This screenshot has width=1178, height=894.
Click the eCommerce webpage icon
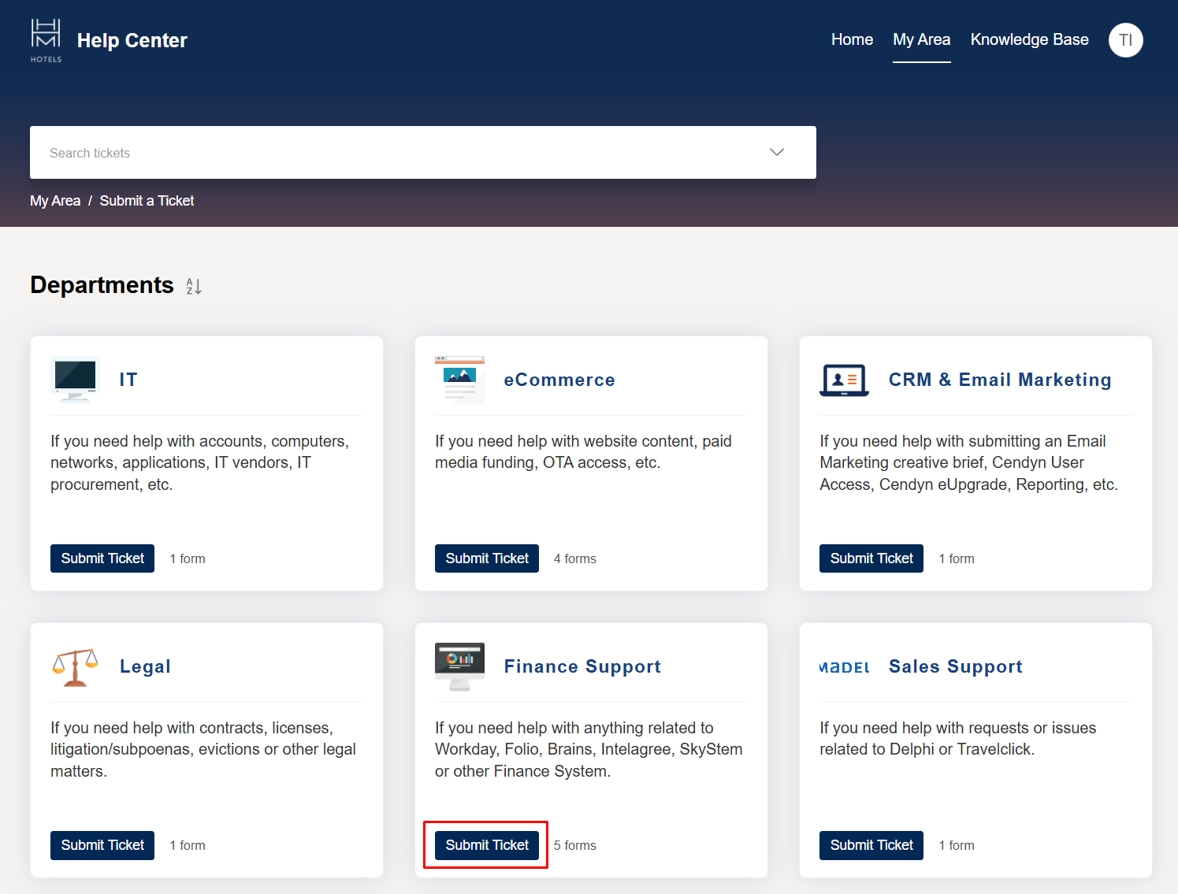[459, 380]
